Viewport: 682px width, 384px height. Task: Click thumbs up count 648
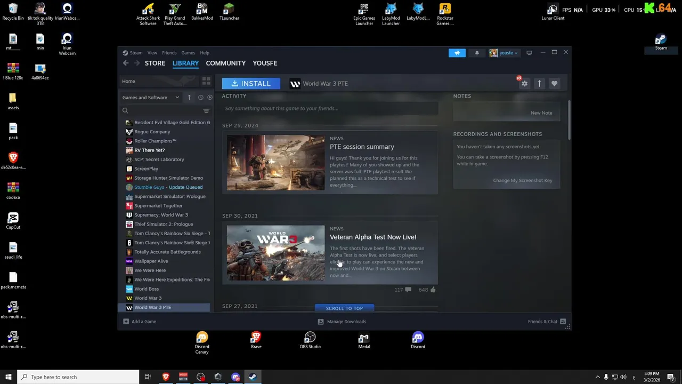[x=427, y=290]
